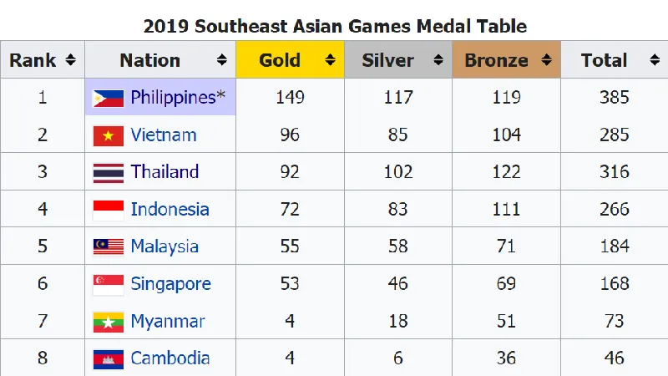This screenshot has width=668, height=376.
Task: Click the Philippines flag icon
Action: 108,99
